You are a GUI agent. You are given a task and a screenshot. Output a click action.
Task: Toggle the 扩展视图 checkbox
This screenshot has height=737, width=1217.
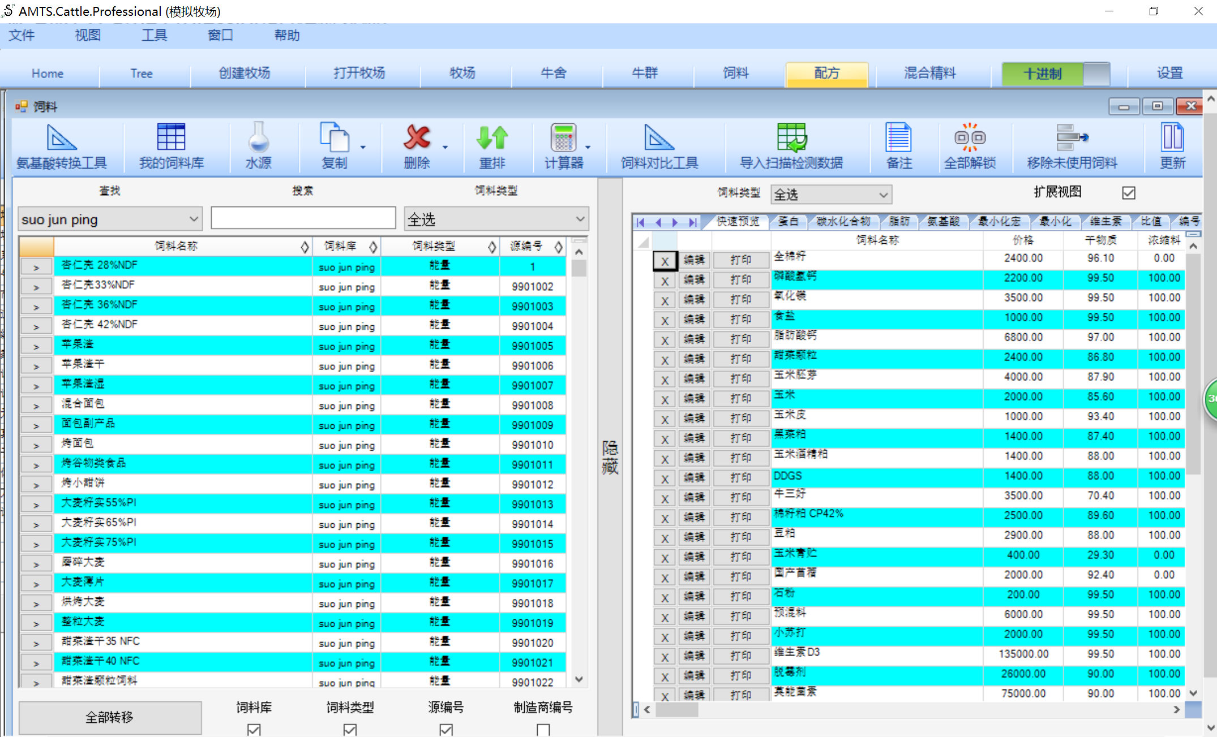click(x=1129, y=193)
